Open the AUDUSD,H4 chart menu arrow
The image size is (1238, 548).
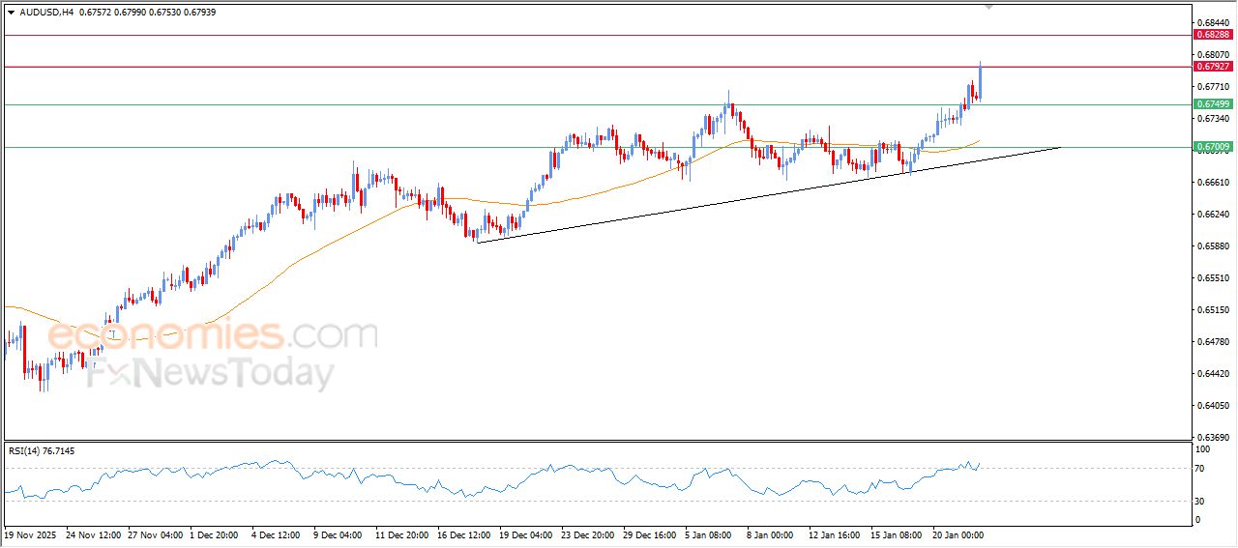point(11,12)
